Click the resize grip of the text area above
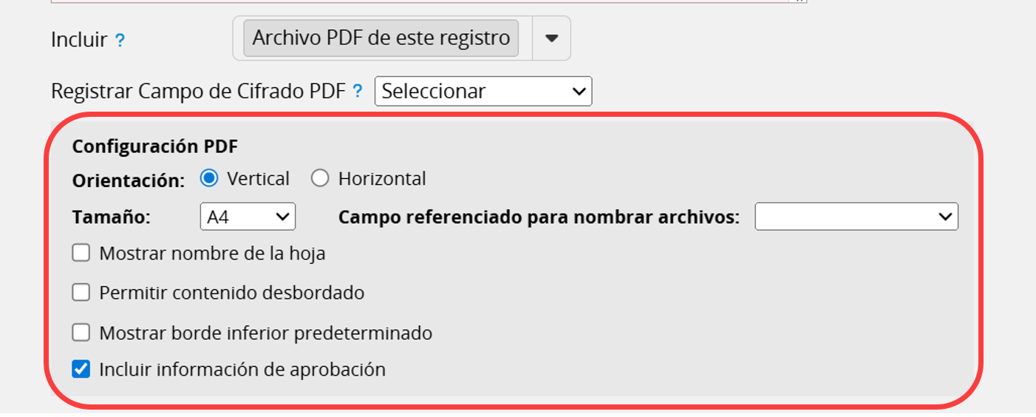1036x417 pixels. click(x=800, y=1)
